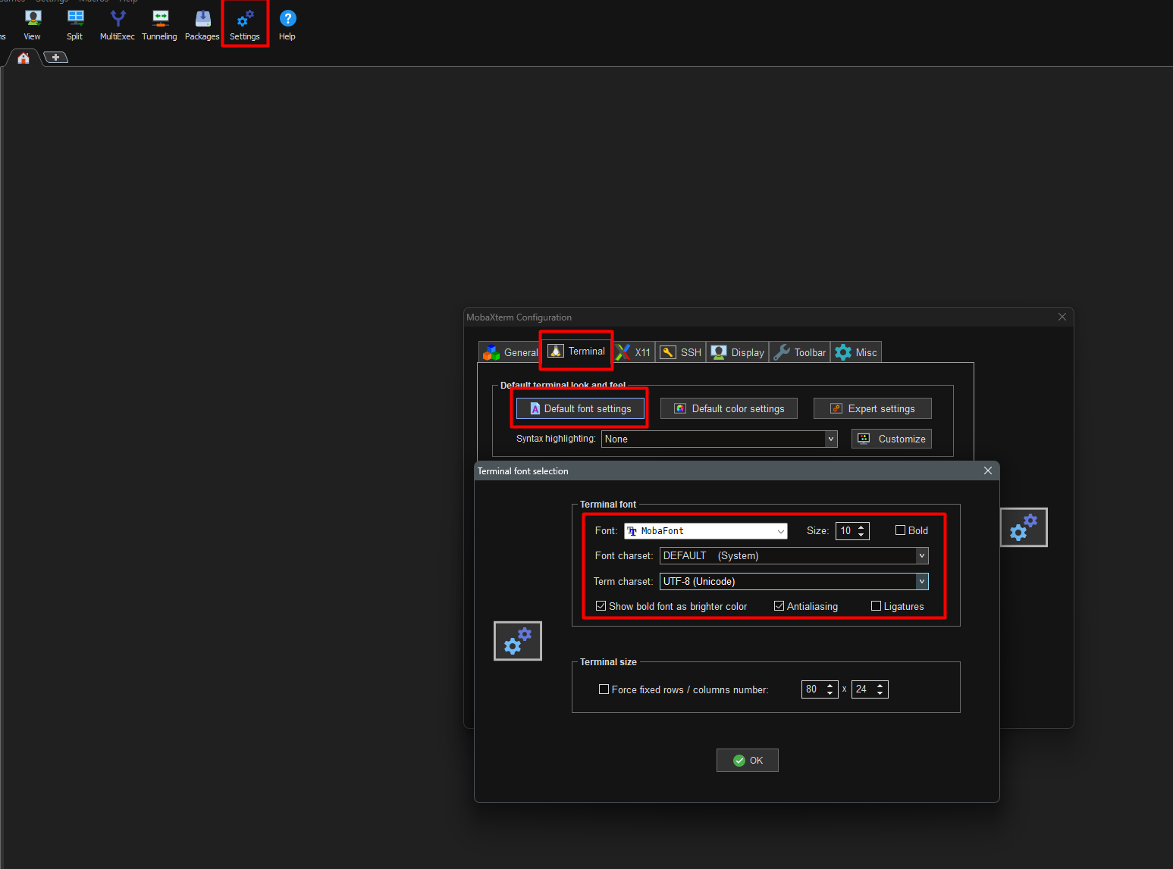Viewport: 1173px width, 869px height.
Task: Click the Misc tab gear icon
Action: point(843,352)
